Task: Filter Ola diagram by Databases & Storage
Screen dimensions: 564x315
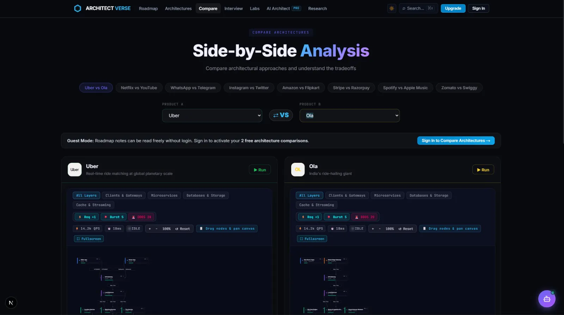Action: [x=429, y=196]
